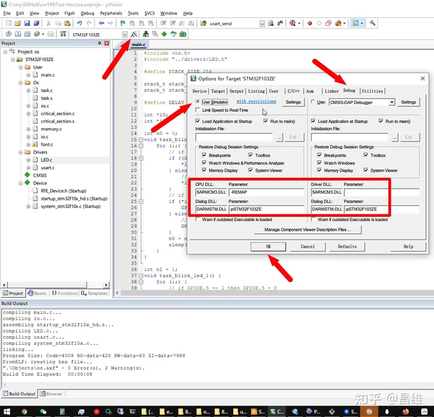434x417 pixels.
Task: Toggle debugger-side System Viewer checkbox
Action: pos(366,170)
